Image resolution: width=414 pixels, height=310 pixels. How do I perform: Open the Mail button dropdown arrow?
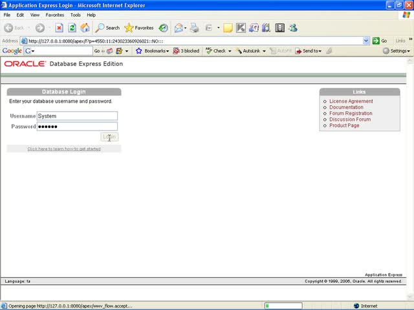pos(186,28)
